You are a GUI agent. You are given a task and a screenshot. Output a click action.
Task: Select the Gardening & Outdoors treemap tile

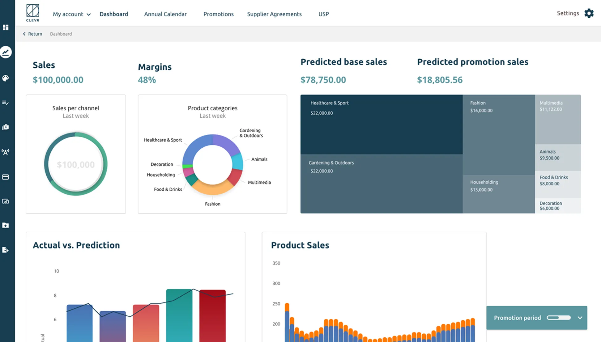click(381, 184)
